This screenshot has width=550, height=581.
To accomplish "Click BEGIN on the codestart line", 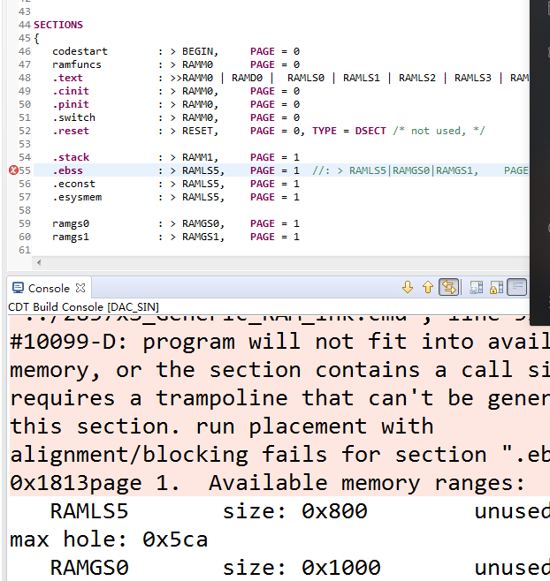I will pos(200,51).
